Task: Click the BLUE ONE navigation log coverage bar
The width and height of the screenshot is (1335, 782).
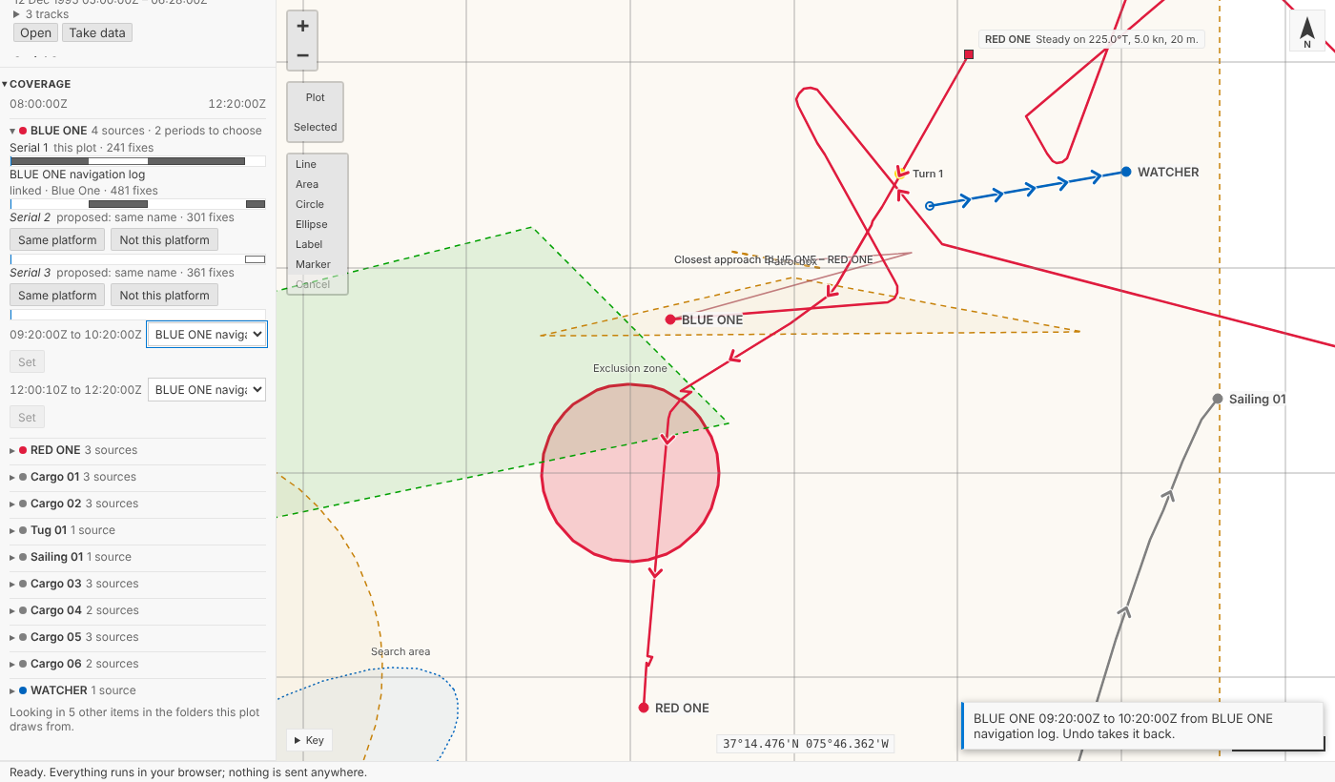Action: coord(137,204)
